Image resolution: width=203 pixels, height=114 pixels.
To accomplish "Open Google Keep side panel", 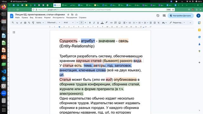I will (x=200, y=30).
